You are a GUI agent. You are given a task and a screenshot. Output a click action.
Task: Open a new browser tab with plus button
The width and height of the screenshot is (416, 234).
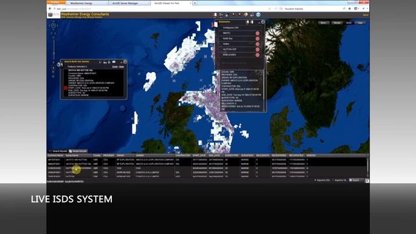coord(195,3)
